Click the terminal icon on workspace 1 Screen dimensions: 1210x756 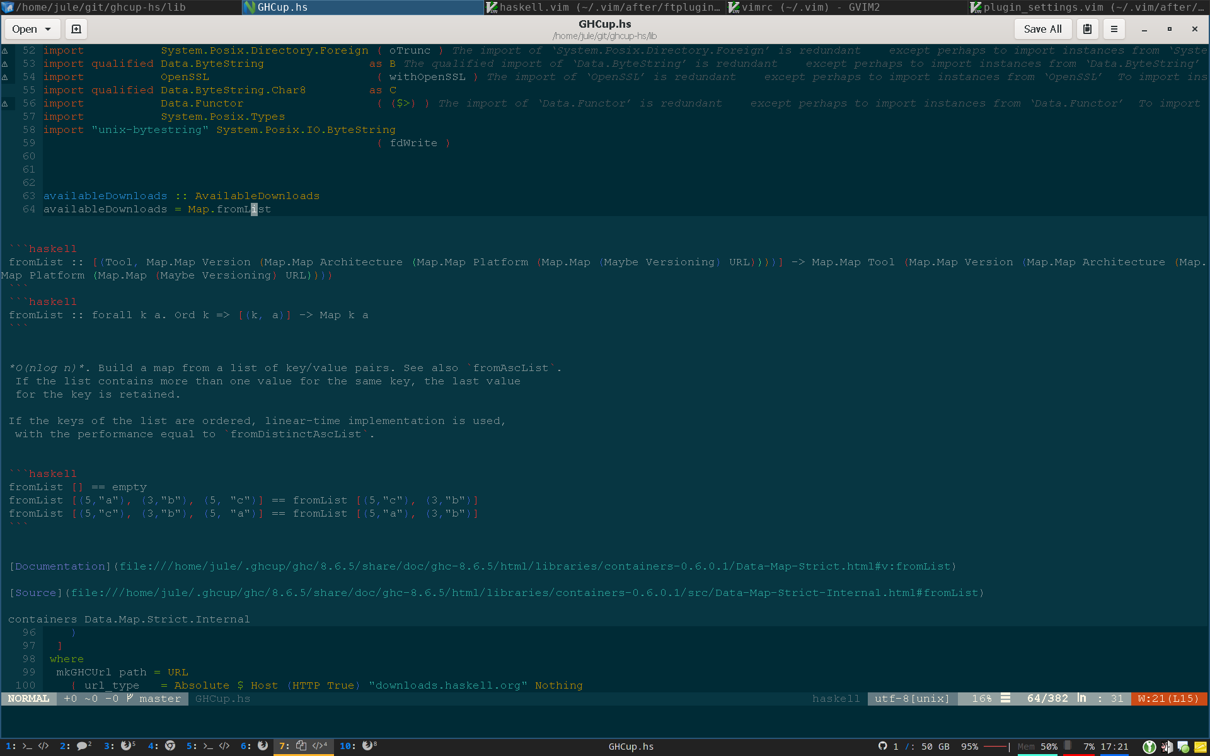pos(26,746)
